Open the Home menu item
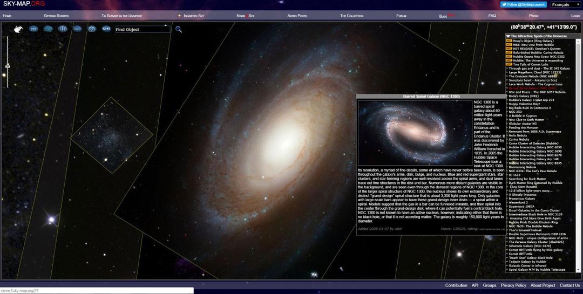This screenshot has height=294, width=583. [x=7, y=16]
